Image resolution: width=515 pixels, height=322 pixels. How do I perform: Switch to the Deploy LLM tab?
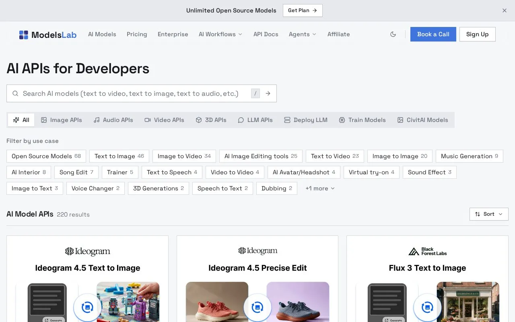tap(306, 120)
